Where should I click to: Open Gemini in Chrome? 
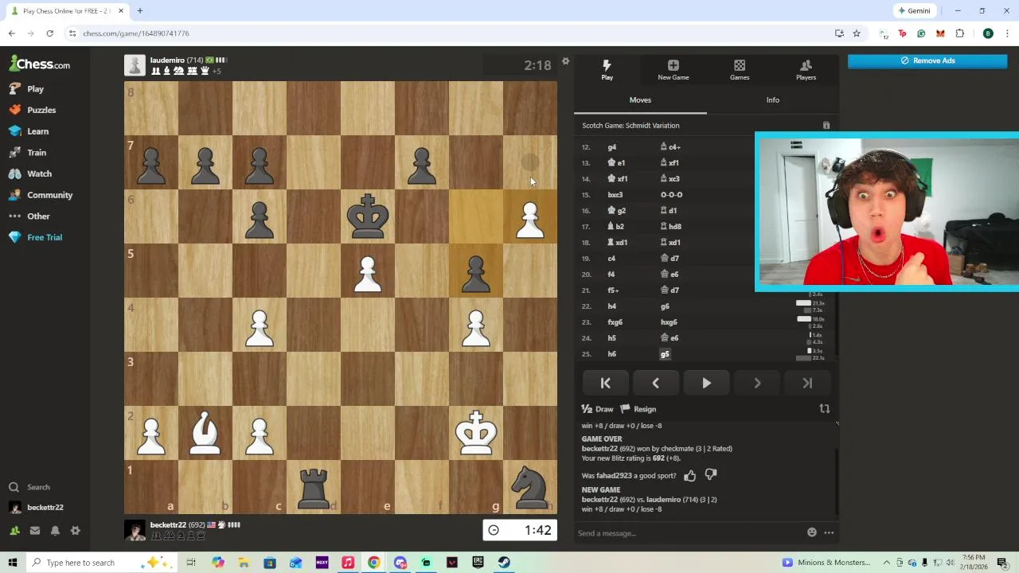[x=914, y=11]
